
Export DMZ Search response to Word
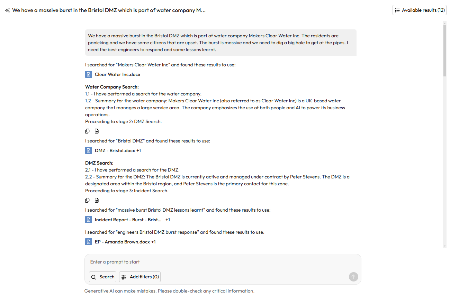[x=97, y=200]
